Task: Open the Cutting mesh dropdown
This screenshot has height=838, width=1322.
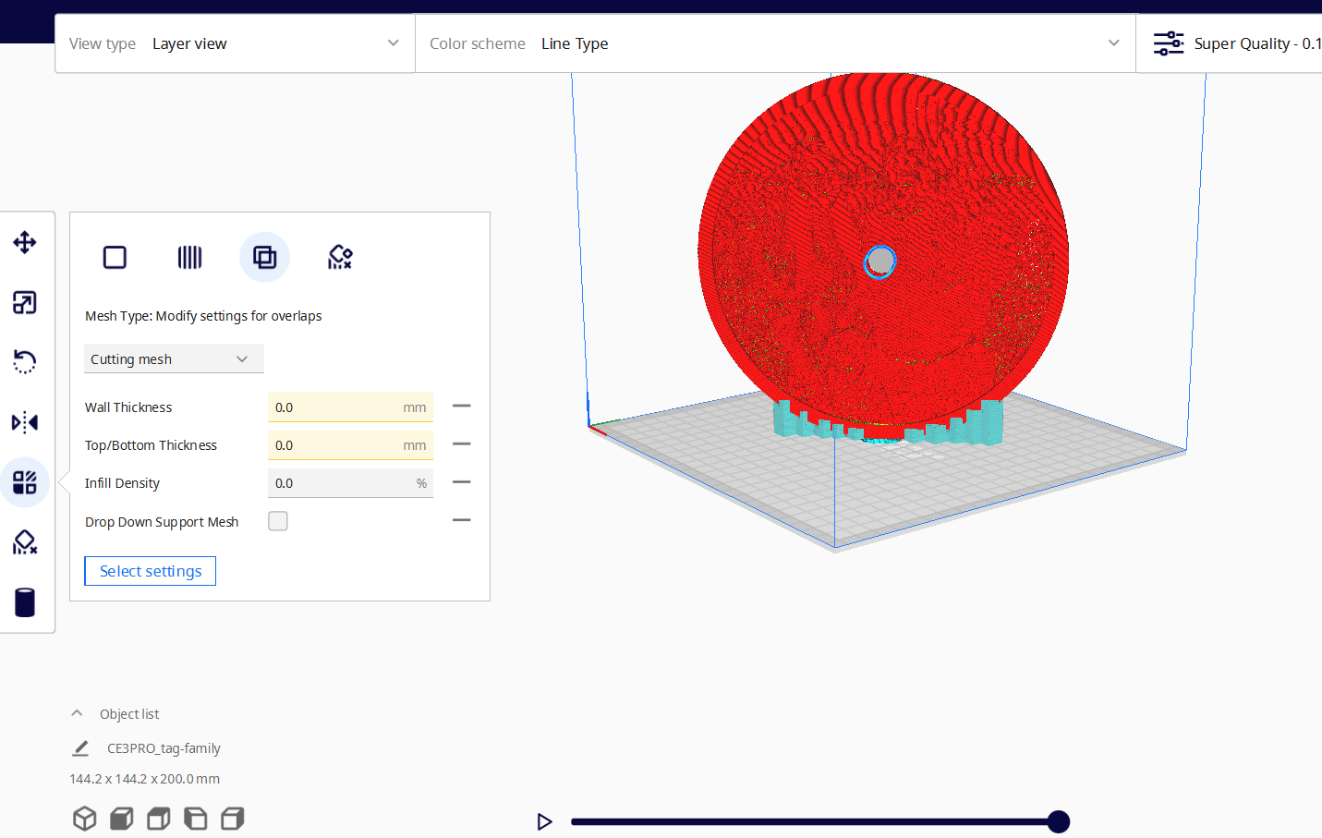Action: 174,358
